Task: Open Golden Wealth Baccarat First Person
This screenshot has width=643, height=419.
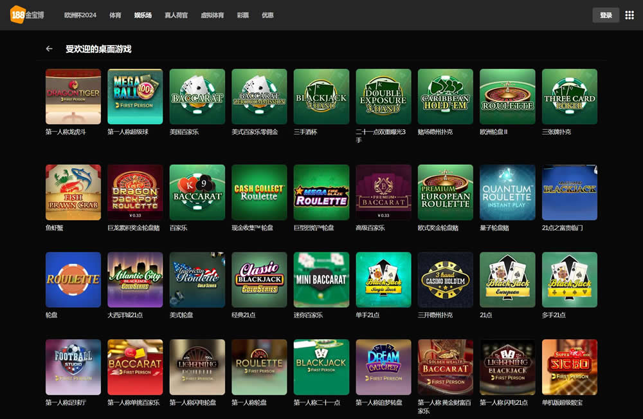Action: 446,368
